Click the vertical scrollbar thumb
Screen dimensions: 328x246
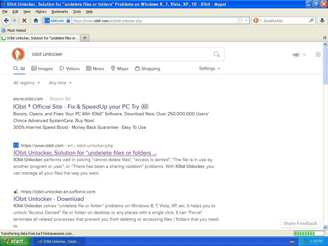tap(325, 65)
